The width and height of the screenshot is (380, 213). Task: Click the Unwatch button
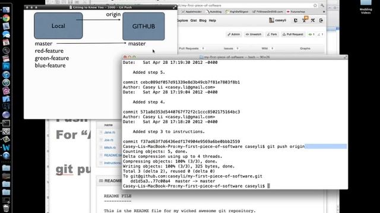pos(254,34)
